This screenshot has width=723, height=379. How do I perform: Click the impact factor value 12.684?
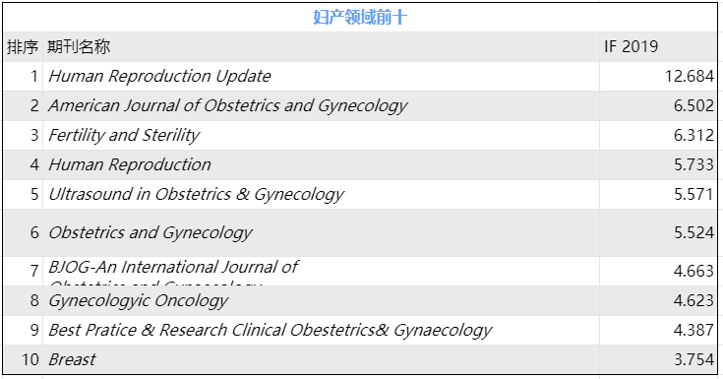point(658,76)
